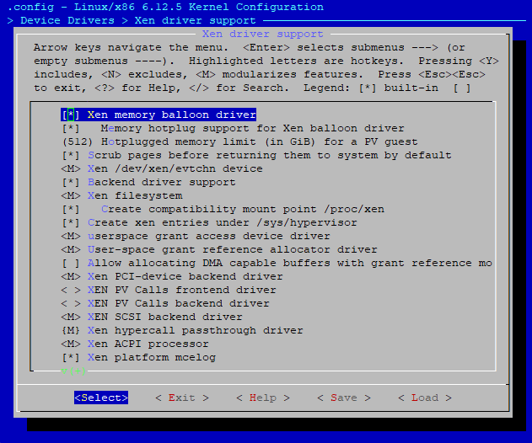Select Xen hypercall passthrough driver entry
Viewport: 532px width, 443px height.
click(x=182, y=330)
